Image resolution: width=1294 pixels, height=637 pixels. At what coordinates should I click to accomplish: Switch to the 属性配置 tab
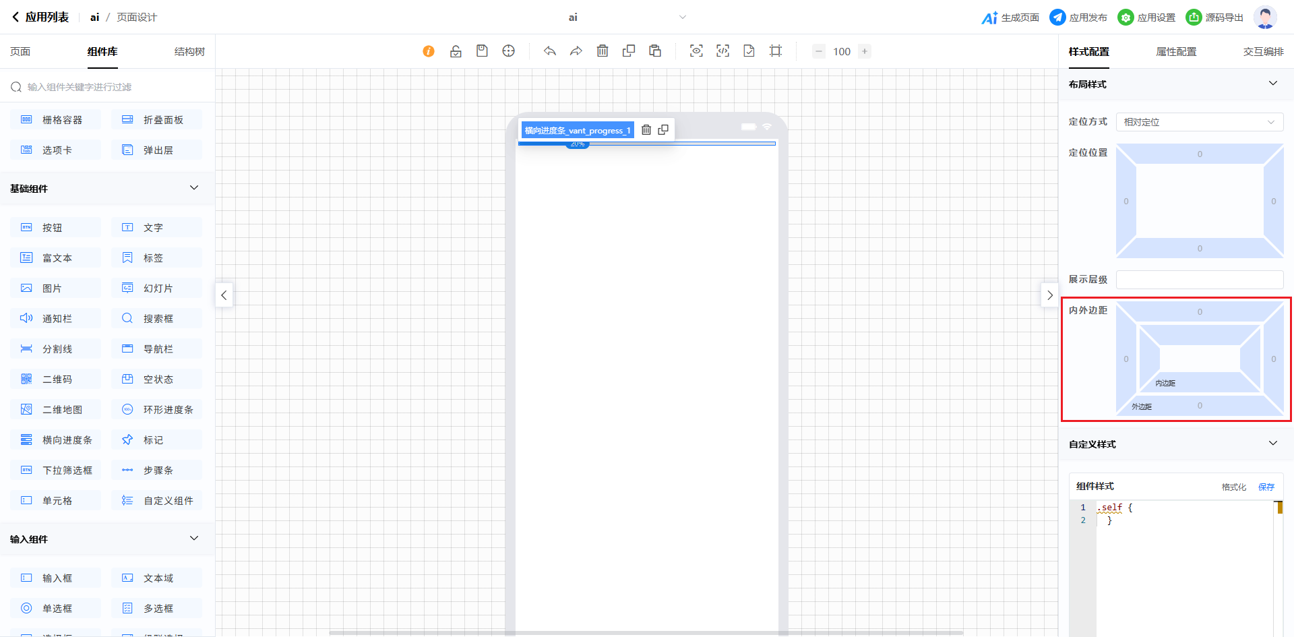[x=1176, y=52]
